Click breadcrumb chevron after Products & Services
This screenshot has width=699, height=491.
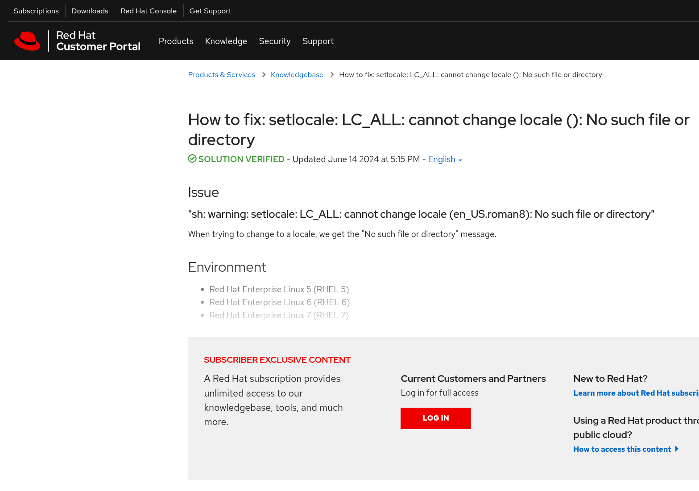click(x=264, y=75)
